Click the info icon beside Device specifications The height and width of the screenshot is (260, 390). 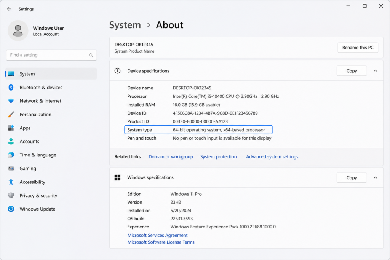[x=117, y=71]
